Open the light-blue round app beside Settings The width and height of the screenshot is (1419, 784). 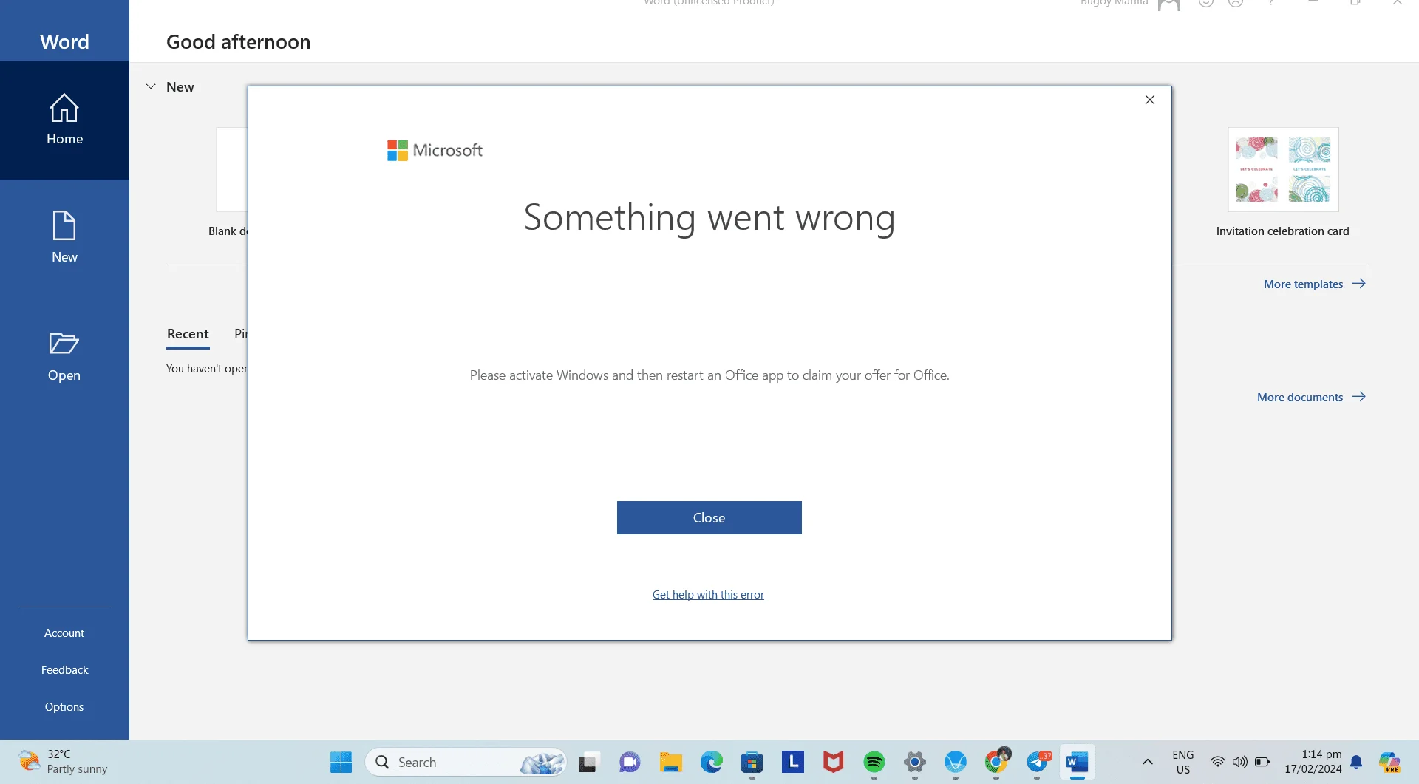(x=956, y=763)
